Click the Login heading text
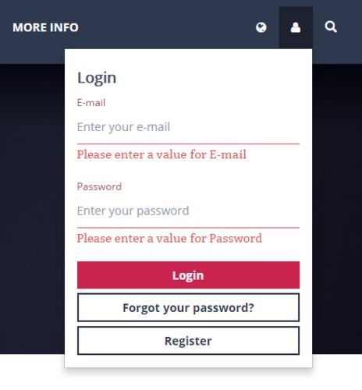Viewport: 362px width, 390px height. 97,78
